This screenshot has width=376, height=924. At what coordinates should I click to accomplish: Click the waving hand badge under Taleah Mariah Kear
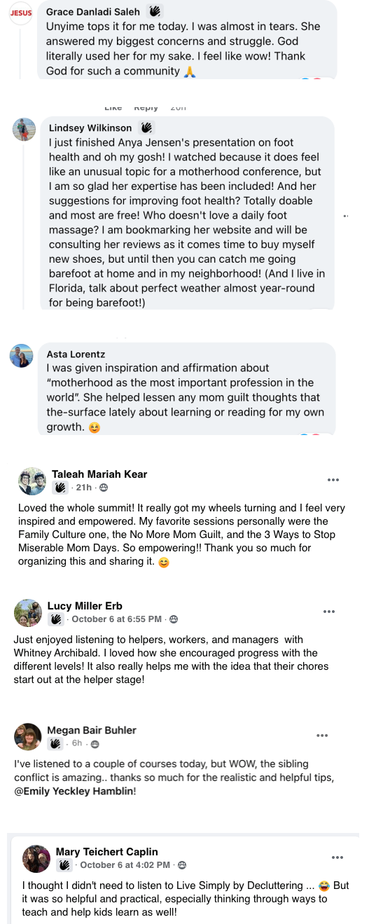(60, 488)
